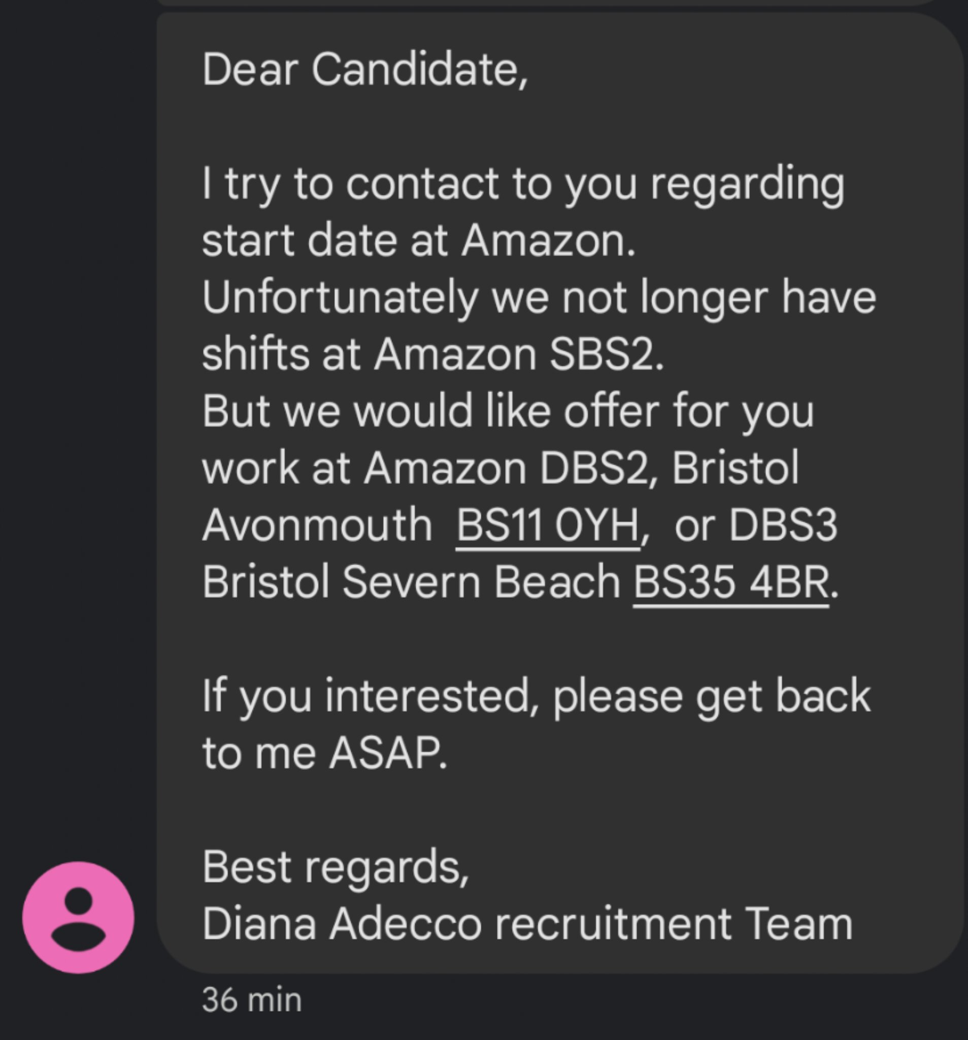Click the word 'Unfortunately' in the message

pos(340,297)
